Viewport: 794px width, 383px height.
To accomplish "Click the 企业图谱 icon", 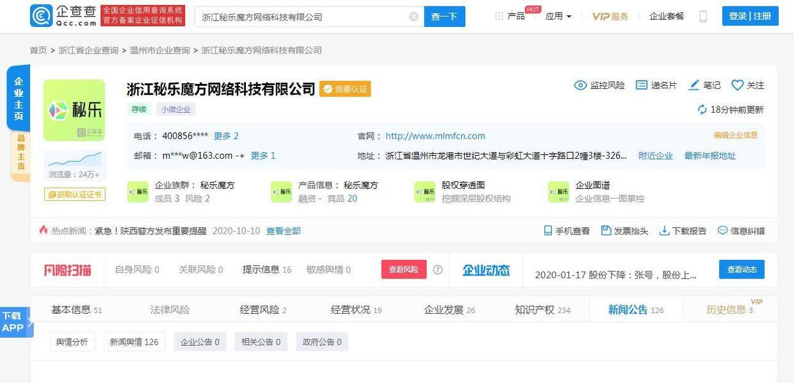I will (x=558, y=191).
